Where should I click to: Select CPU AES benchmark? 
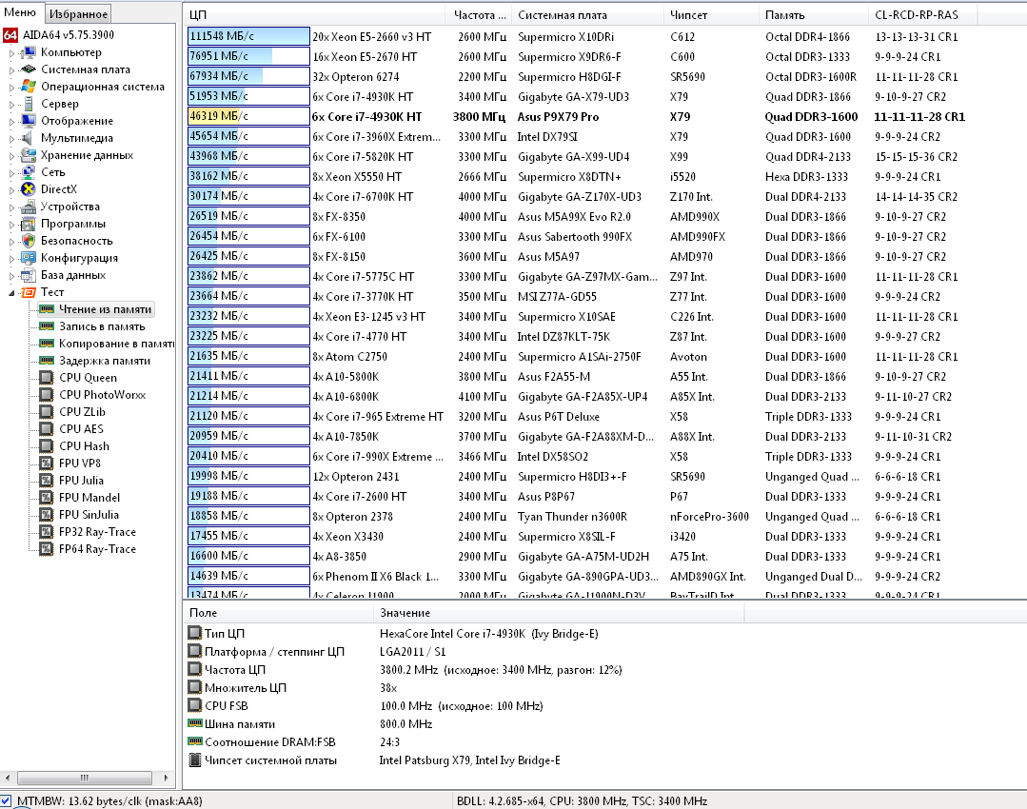(x=81, y=429)
